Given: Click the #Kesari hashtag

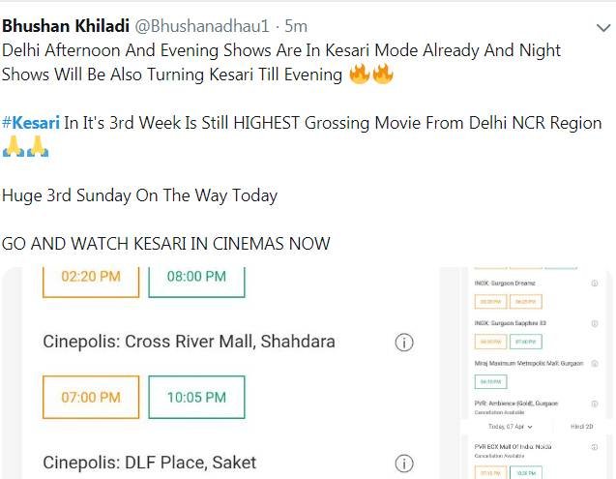Looking at the screenshot, I should coord(31,124).
